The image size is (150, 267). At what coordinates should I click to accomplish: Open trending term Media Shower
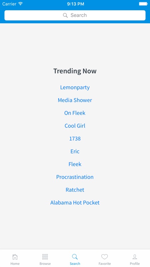(75, 100)
